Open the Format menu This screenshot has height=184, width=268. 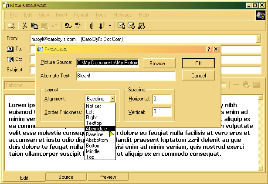[81, 15]
